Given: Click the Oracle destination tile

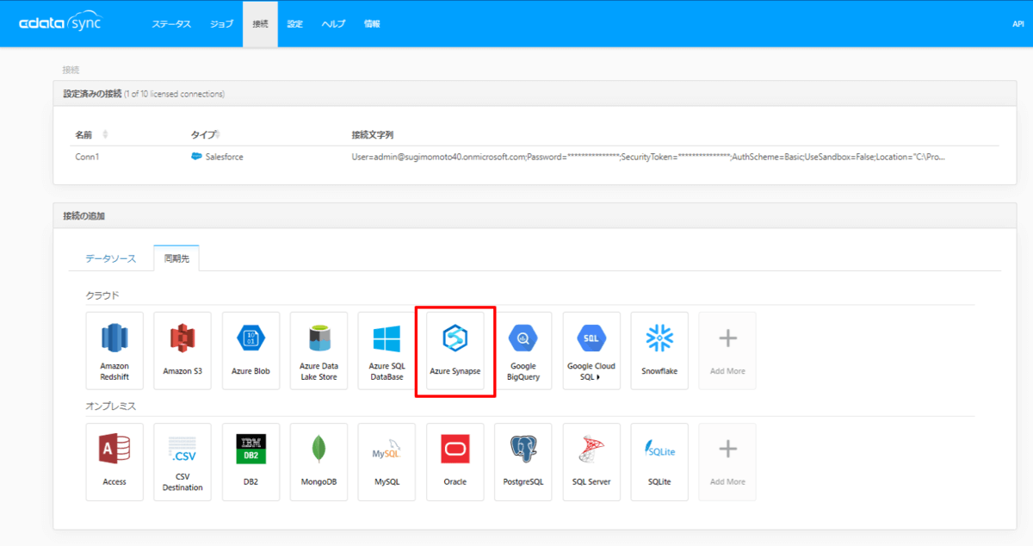Looking at the screenshot, I should point(455,461).
